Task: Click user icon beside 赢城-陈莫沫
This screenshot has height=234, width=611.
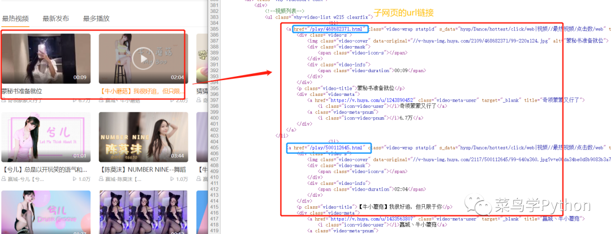Action: pos(101,179)
